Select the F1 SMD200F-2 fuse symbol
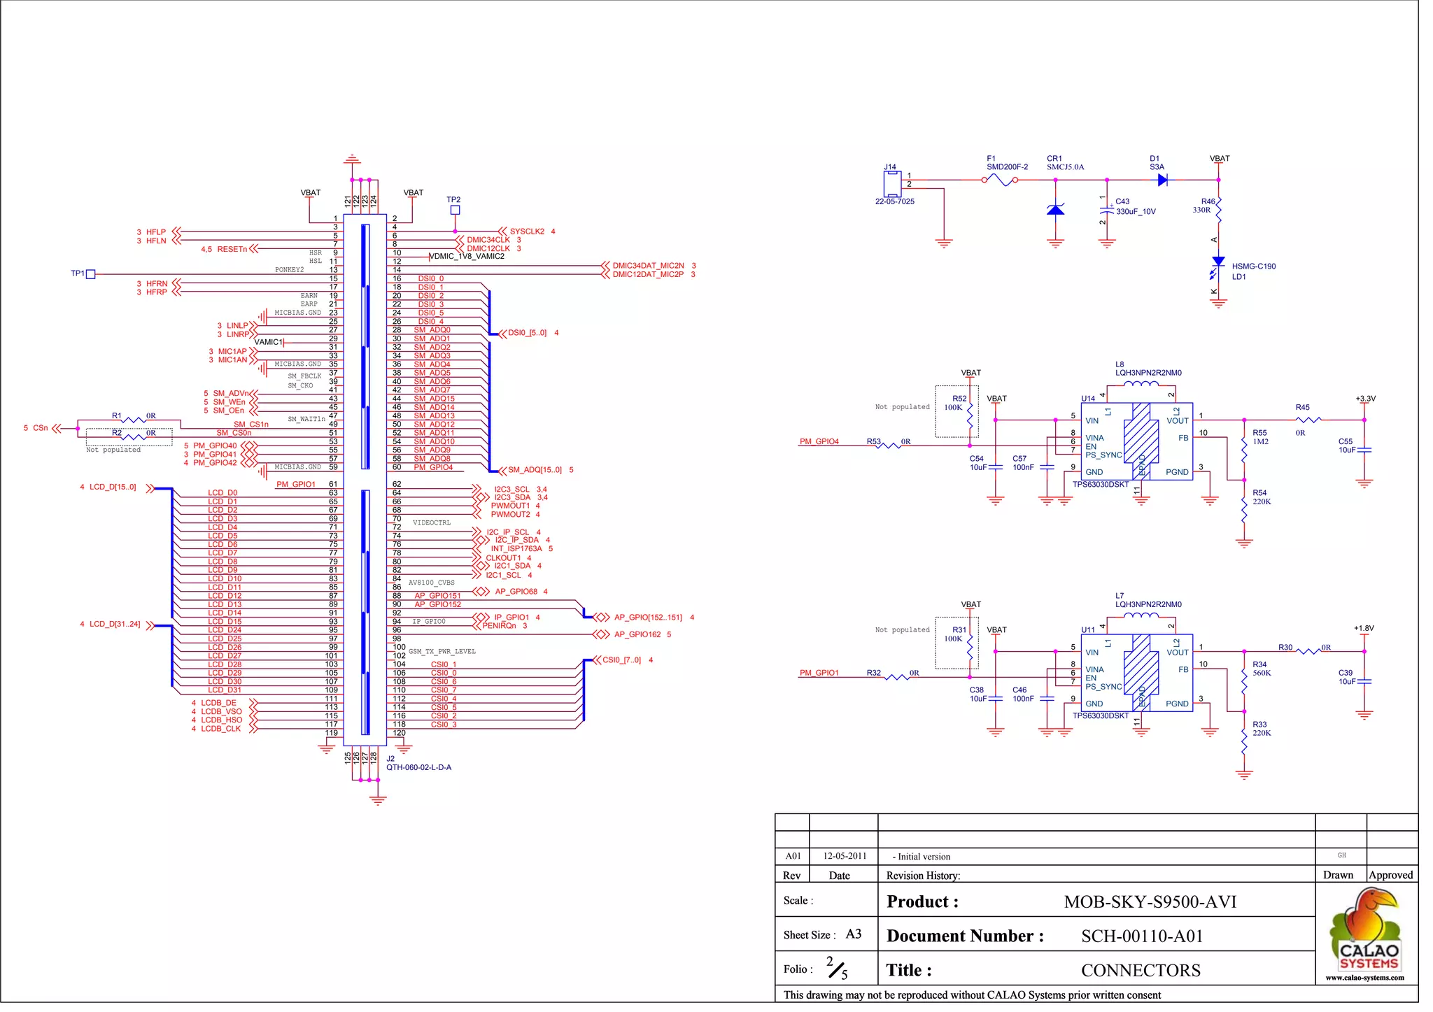 point(1000,180)
